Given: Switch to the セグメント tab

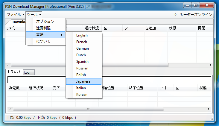Looking at the screenshot, I should coord(14,72).
